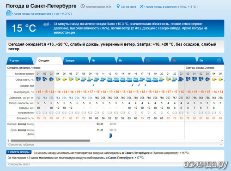
Task: Open Архив погоды в аэропорту link
Action: (x=171, y=7)
